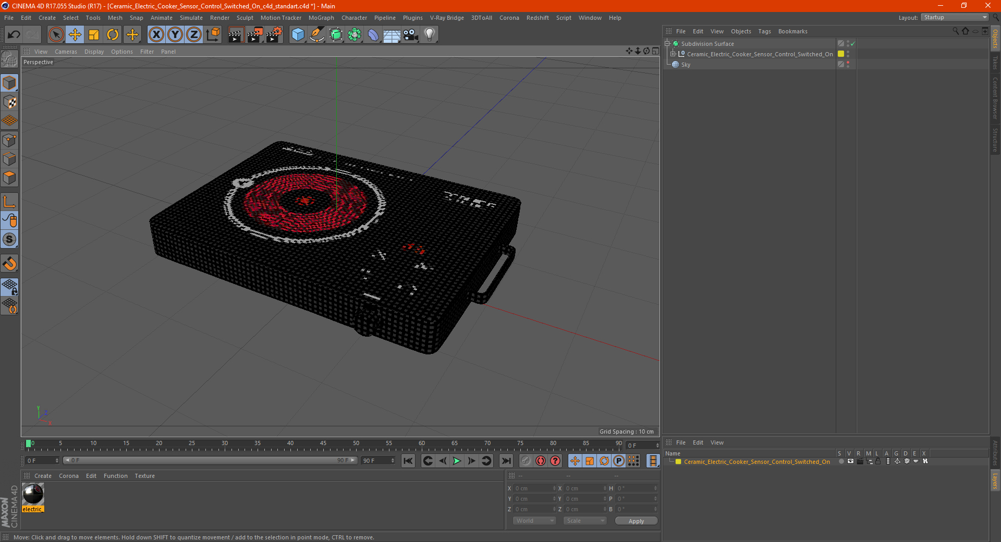
Task: Toggle position keyframe recording icon
Action: pos(575,461)
